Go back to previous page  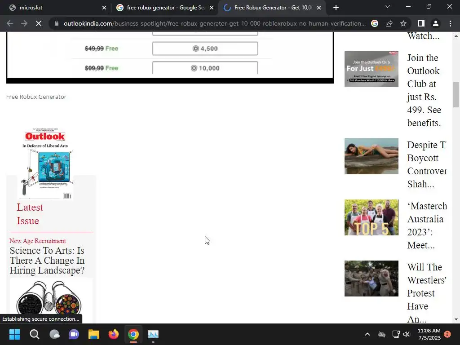[x=10, y=23]
